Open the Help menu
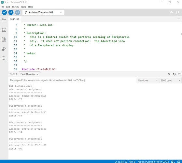 point(30,7)
